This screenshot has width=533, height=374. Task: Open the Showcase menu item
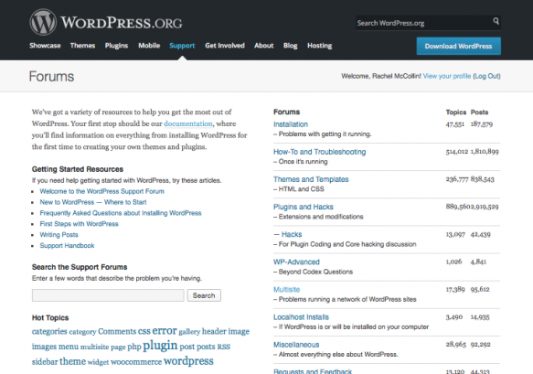[45, 46]
